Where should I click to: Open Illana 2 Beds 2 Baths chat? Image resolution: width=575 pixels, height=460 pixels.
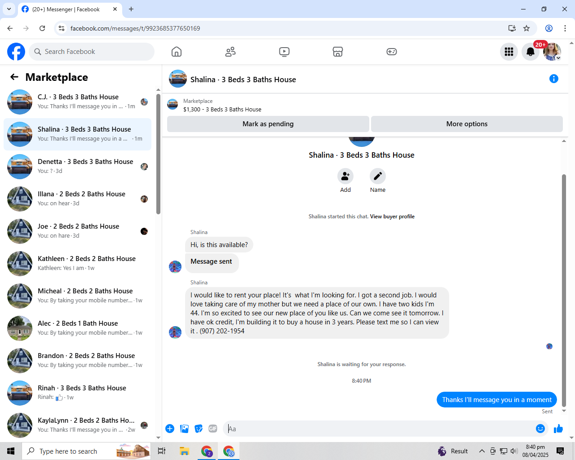click(x=77, y=199)
